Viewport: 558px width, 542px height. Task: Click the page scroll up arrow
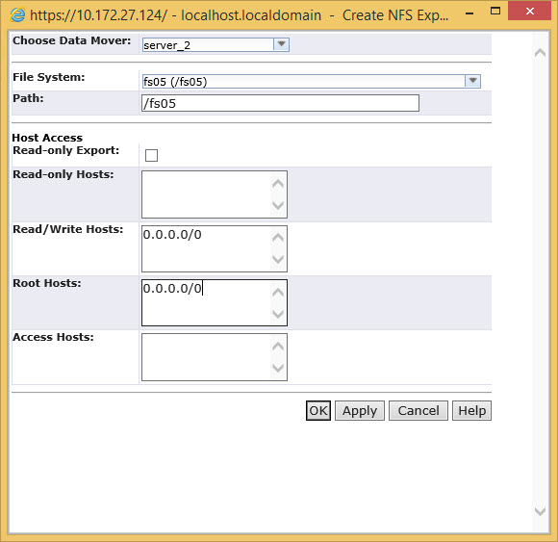pyautogui.click(x=541, y=53)
